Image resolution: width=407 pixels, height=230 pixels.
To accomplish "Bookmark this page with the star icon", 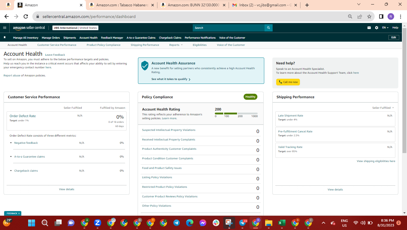I will pyautogui.click(x=369, y=17).
